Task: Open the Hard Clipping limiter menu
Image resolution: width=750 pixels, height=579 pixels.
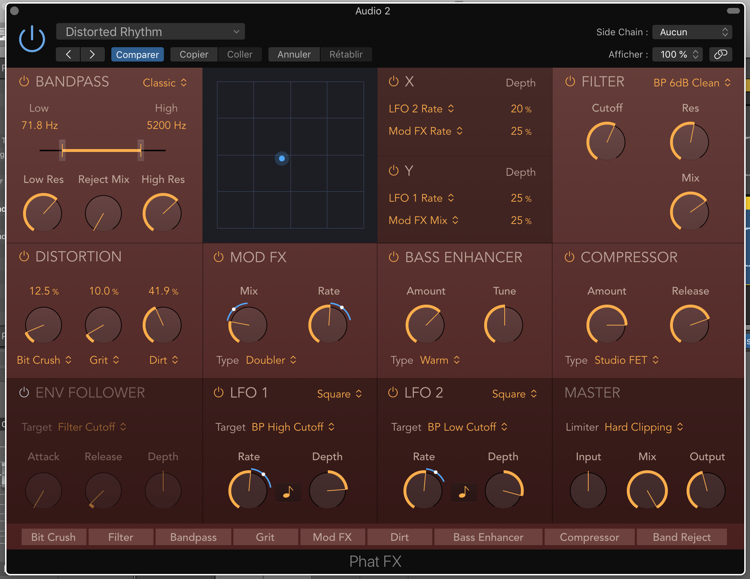Action: pyautogui.click(x=644, y=427)
